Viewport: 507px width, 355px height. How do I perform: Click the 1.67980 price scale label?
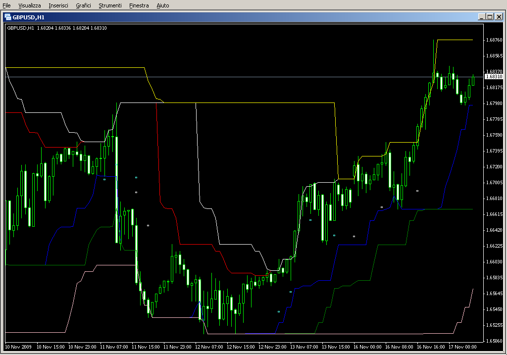point(495,103)
